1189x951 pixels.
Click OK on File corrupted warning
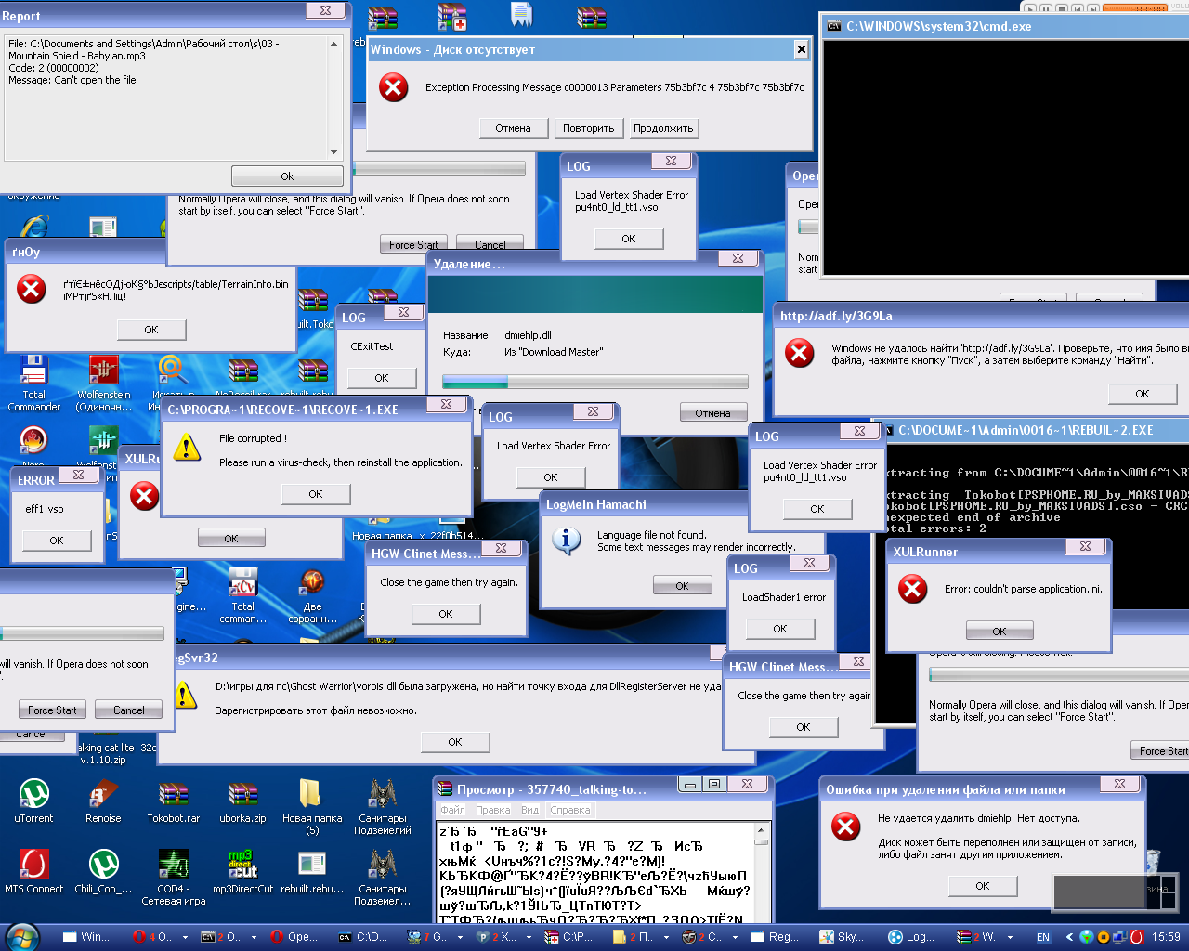tap(316, 494)
